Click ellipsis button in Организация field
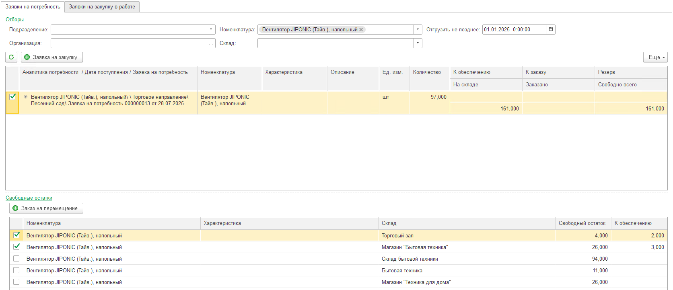The image size is (673, 290). (x=211, y=43)
